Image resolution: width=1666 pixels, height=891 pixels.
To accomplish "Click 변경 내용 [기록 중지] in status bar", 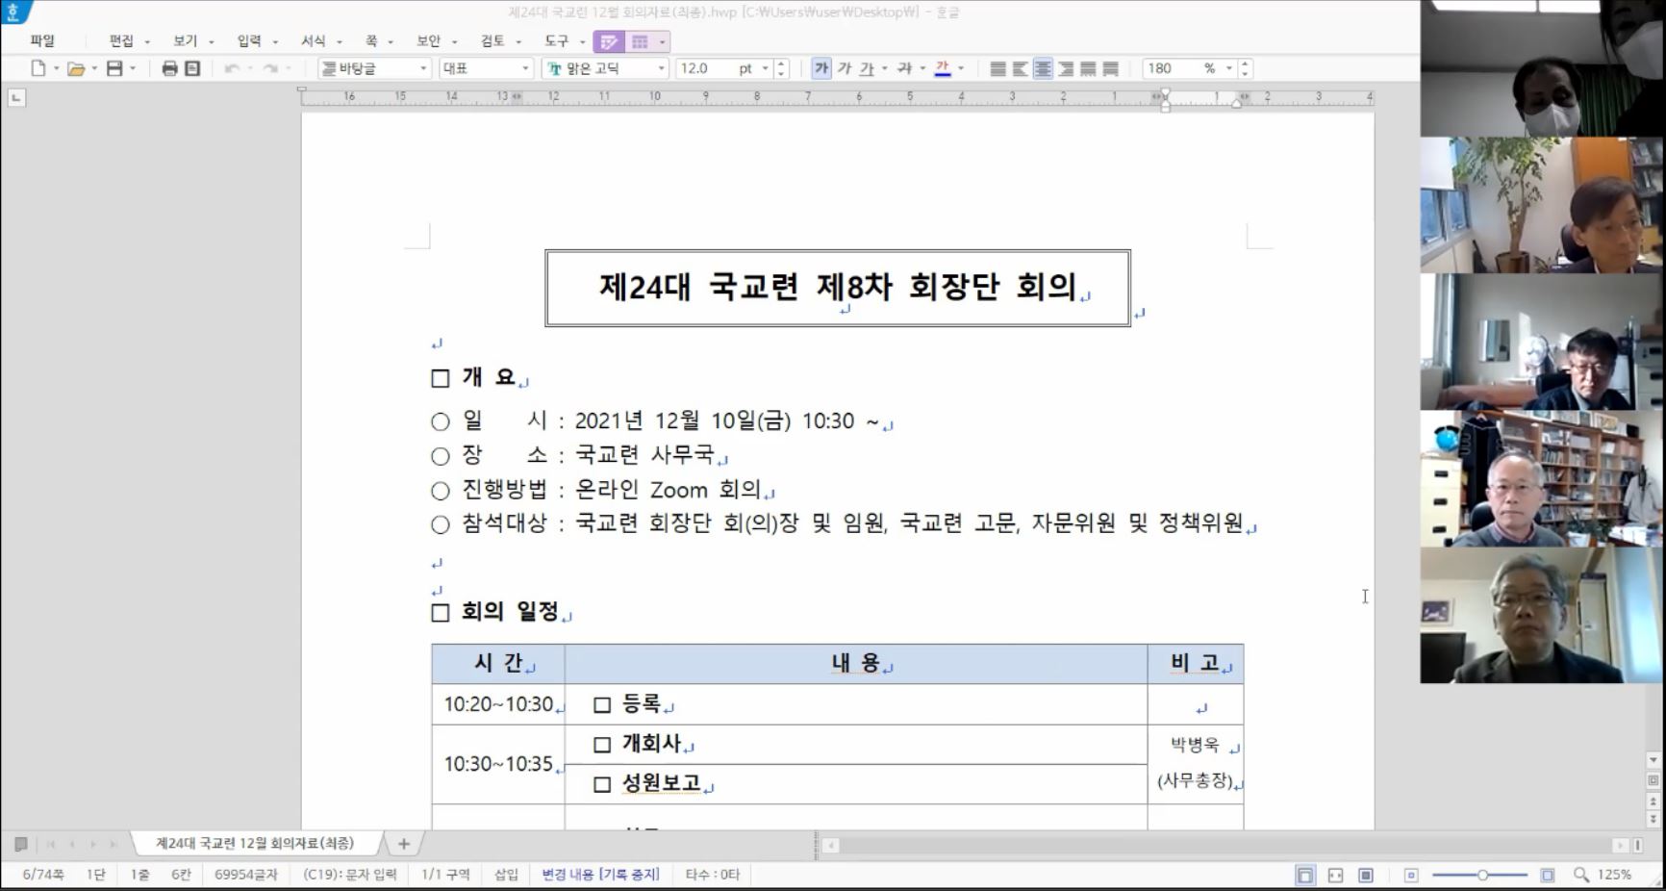I will pyautogui.click(x=600, y=875).
